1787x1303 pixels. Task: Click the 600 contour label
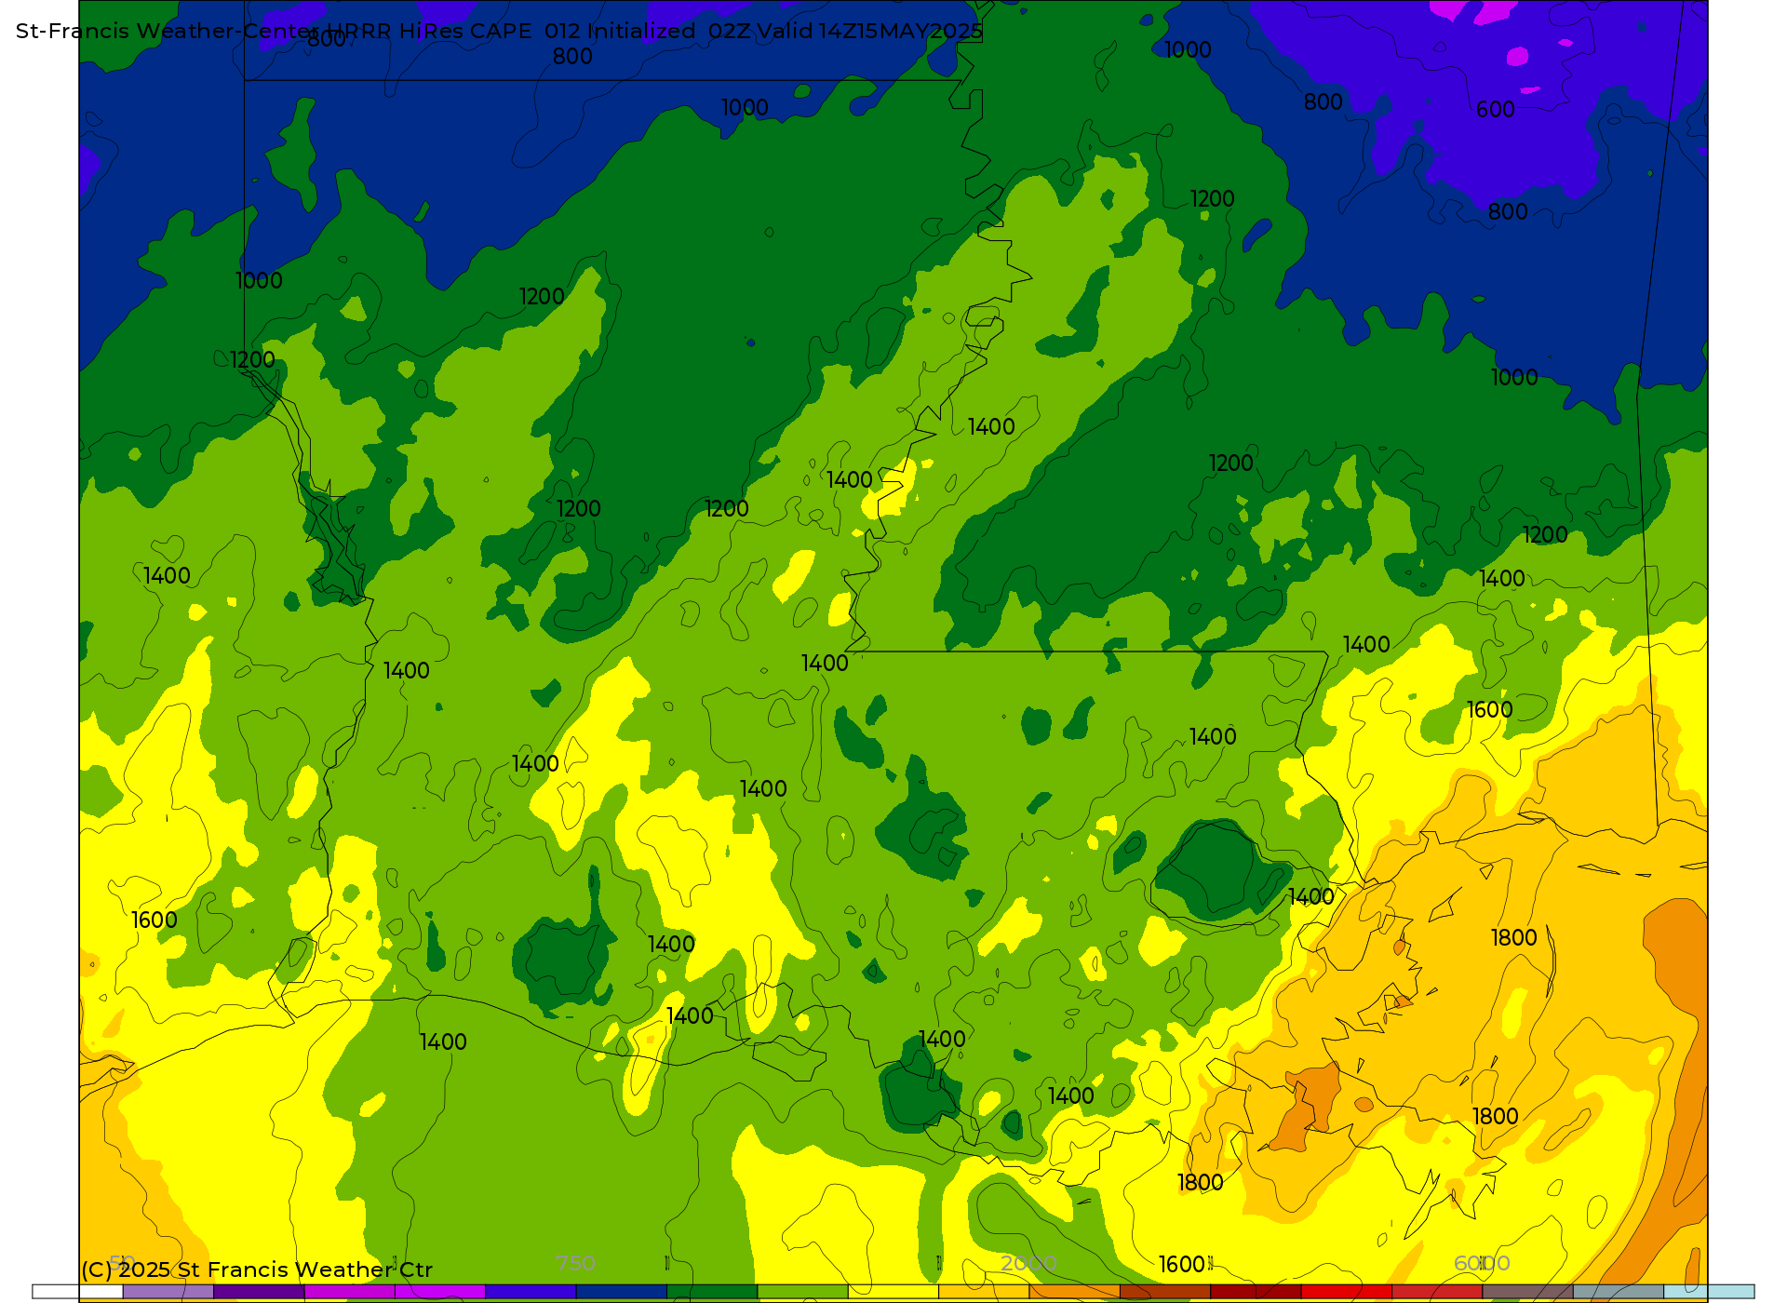tap(1496, 110)
